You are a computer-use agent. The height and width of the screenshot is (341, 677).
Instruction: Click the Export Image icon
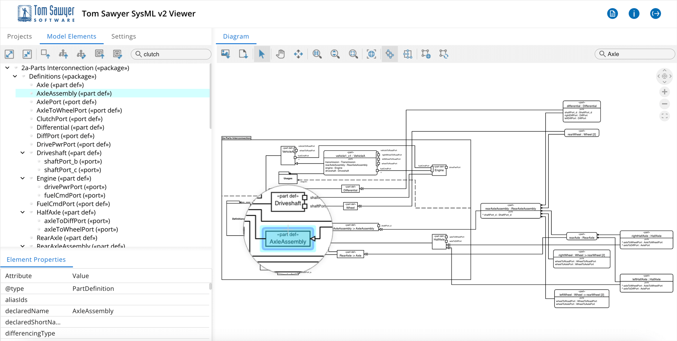[225, 54]
